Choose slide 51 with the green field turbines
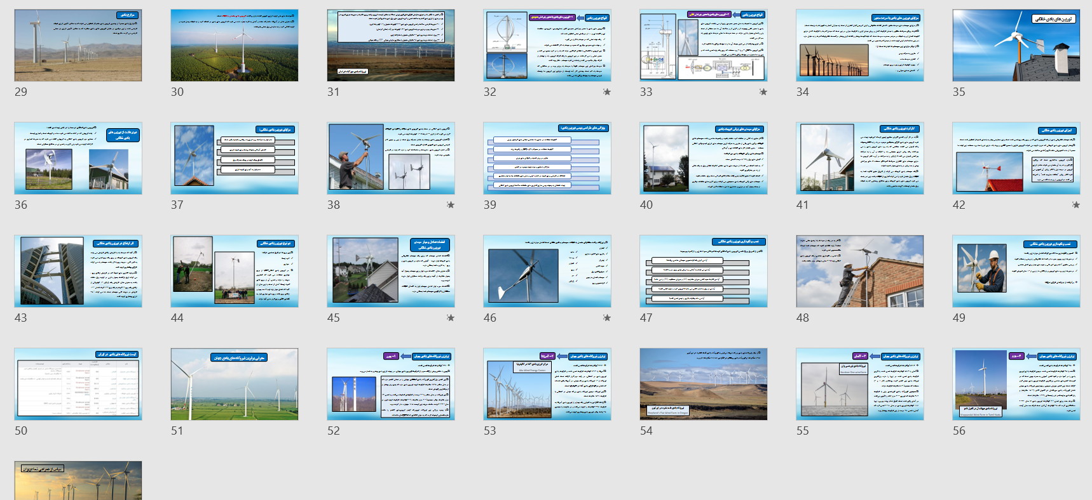Viewport: 1092px width, 500px height. (235, 384)
